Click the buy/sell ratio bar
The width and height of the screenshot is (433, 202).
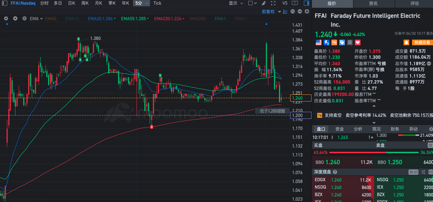[373, 152]
